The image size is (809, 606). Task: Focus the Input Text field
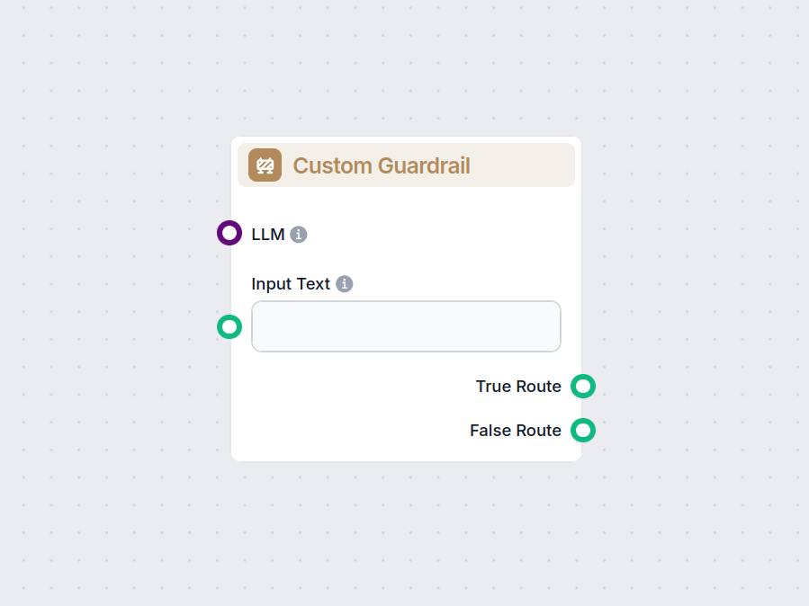pos(406,326)
